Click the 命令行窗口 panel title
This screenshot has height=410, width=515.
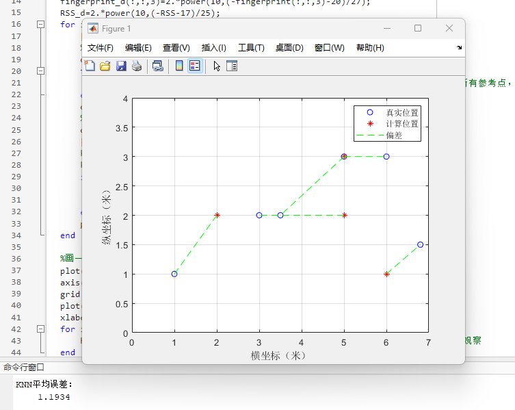click(x=24, y=368)
